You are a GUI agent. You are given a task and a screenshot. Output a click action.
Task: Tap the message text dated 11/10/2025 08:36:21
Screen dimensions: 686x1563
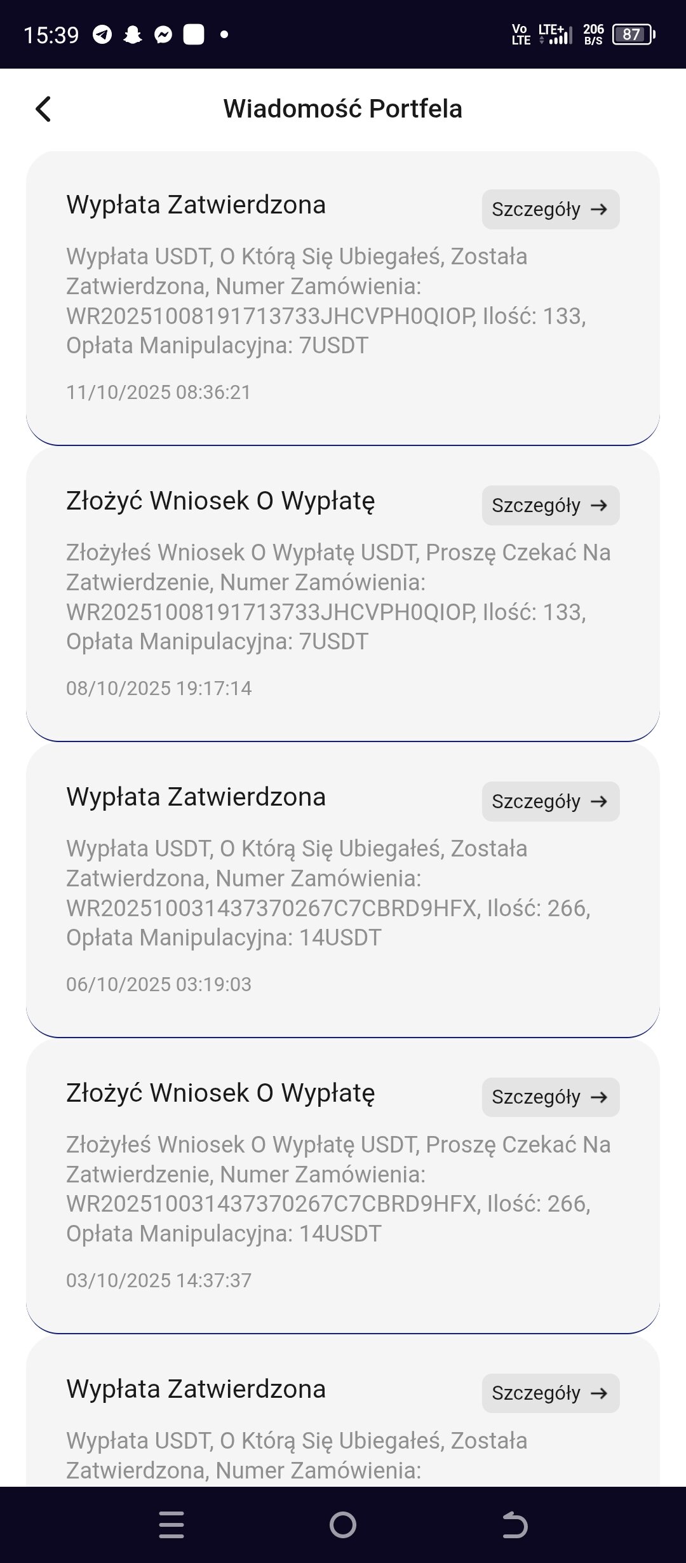(325, 301)
